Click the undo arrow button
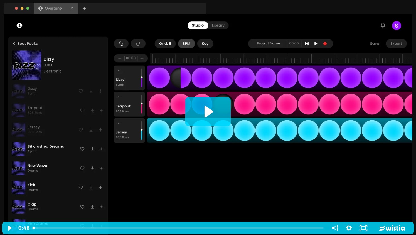416x235 pixels. click(x=121, y=44)
